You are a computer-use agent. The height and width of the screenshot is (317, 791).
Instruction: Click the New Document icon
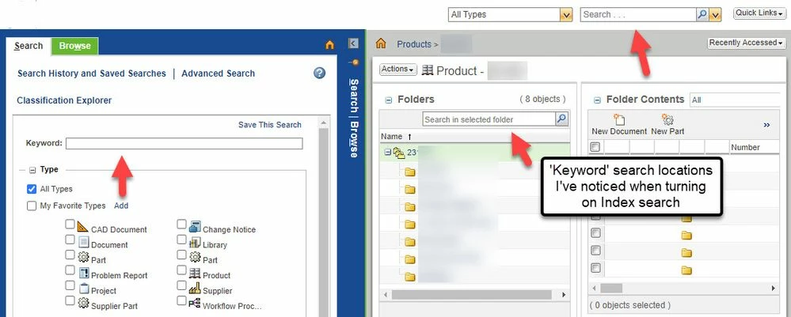tap(619, 120)
